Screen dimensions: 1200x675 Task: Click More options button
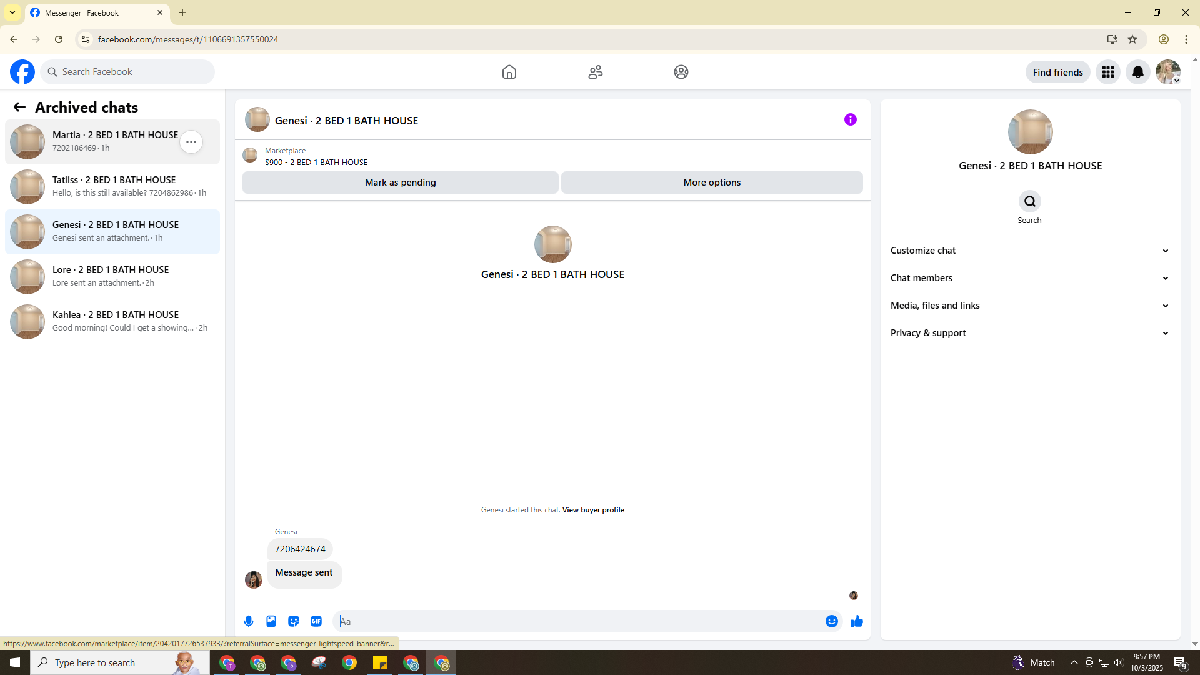click(712, 182)
